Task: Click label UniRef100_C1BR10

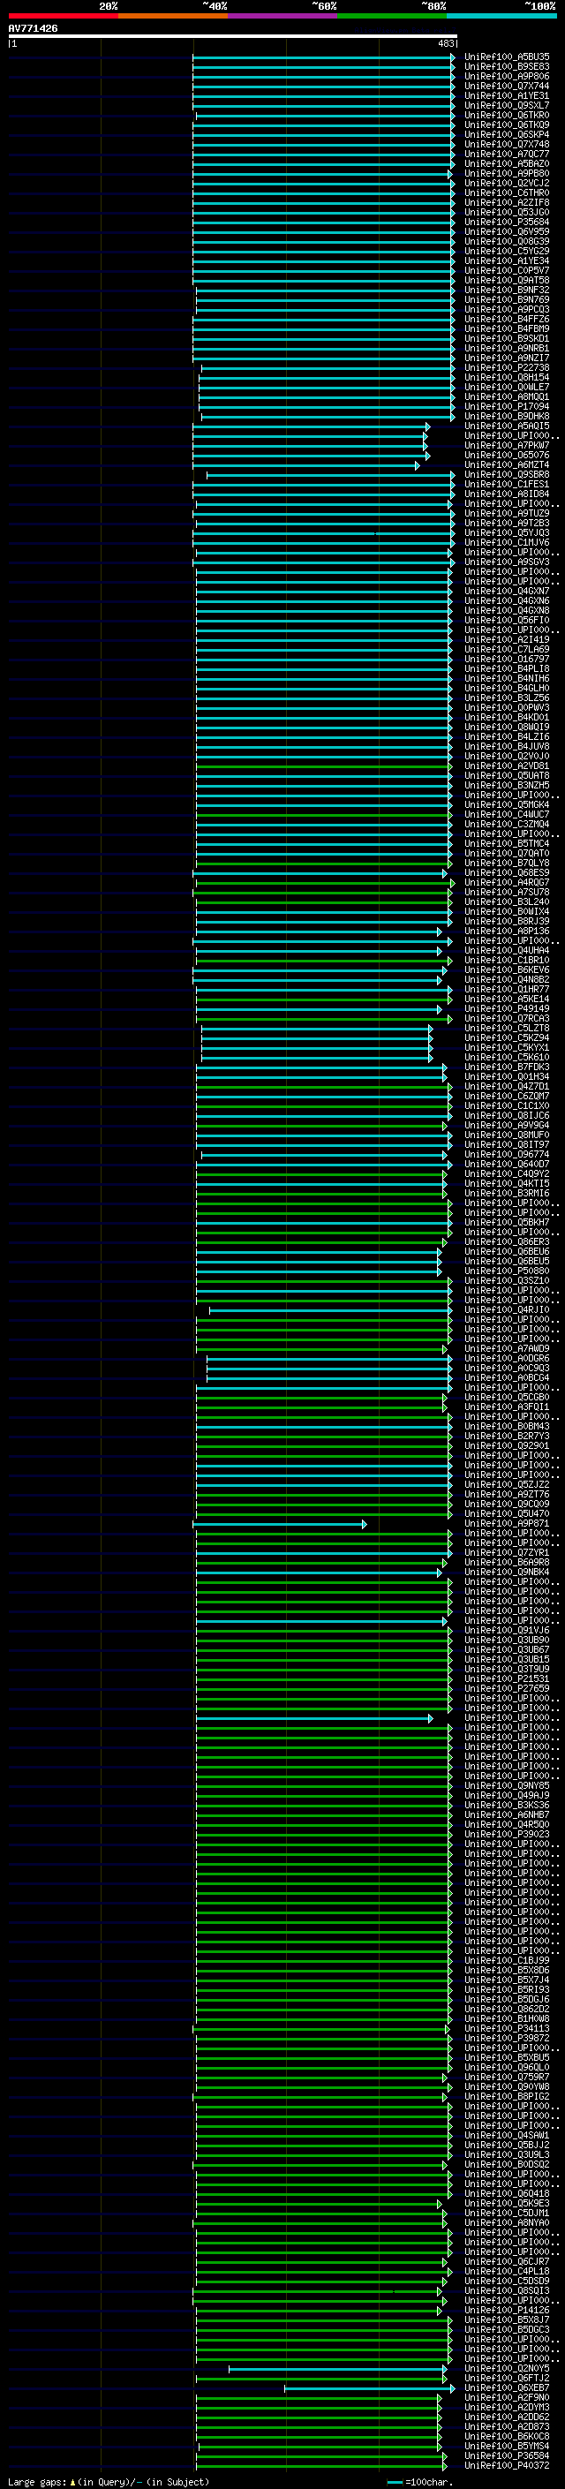Action: coord(507,961)
